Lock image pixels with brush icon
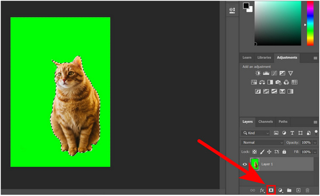This screenshot has height=196, width=320. click(262, 152)
